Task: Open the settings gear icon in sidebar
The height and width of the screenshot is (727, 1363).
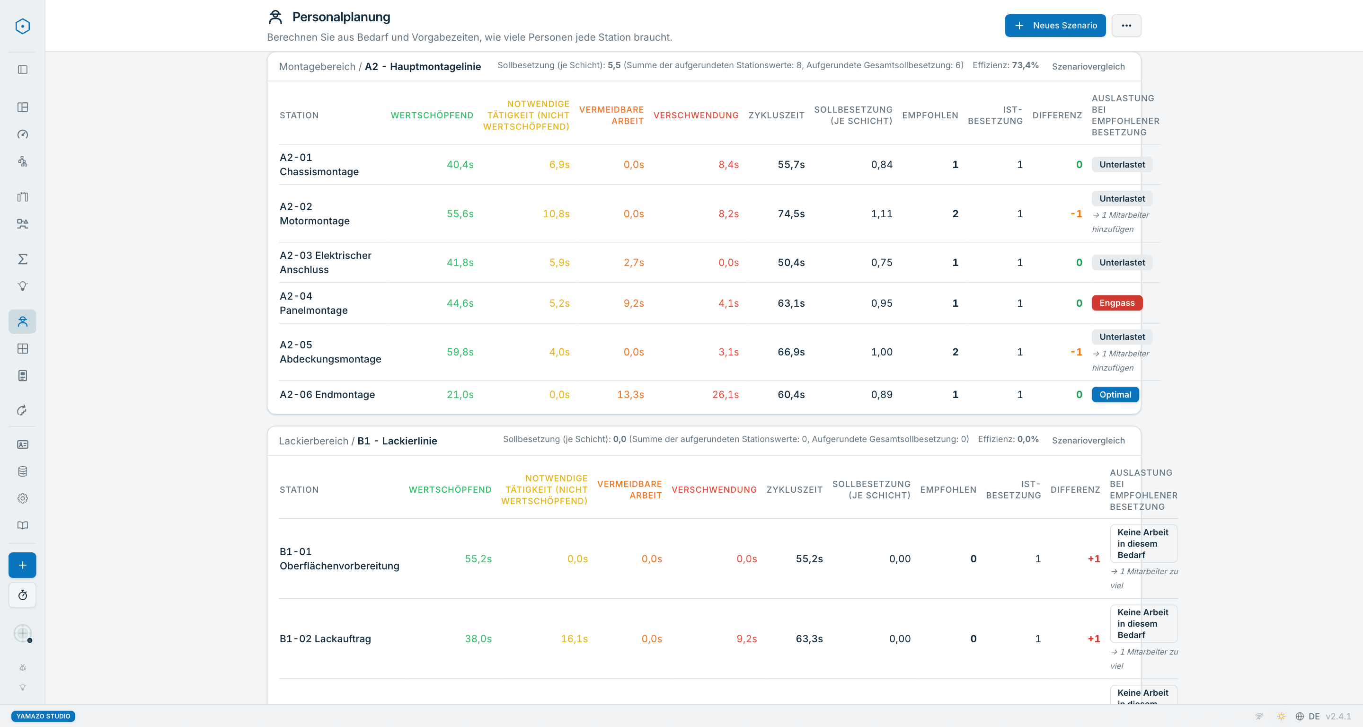Action: point(22,498)
